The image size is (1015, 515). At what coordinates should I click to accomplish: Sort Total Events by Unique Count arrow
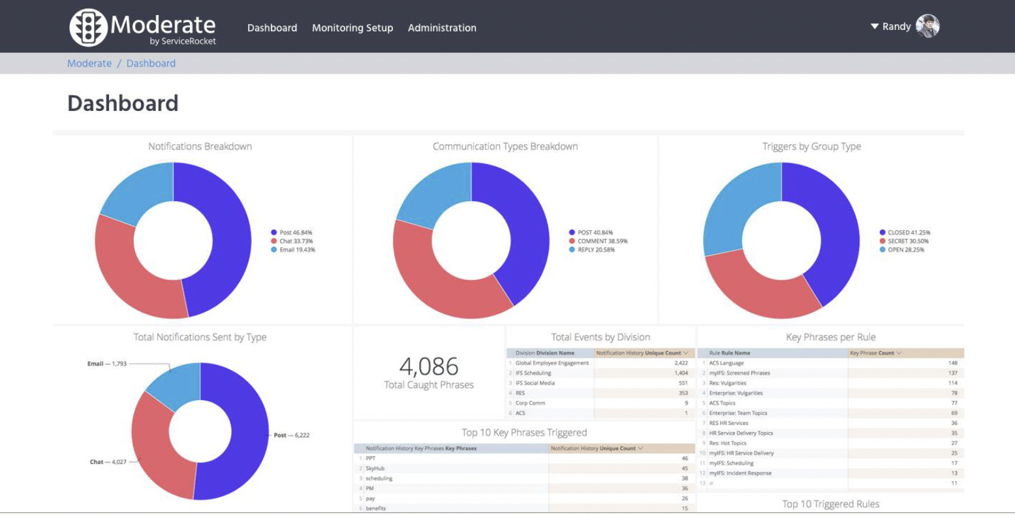[x=685, y=353]
